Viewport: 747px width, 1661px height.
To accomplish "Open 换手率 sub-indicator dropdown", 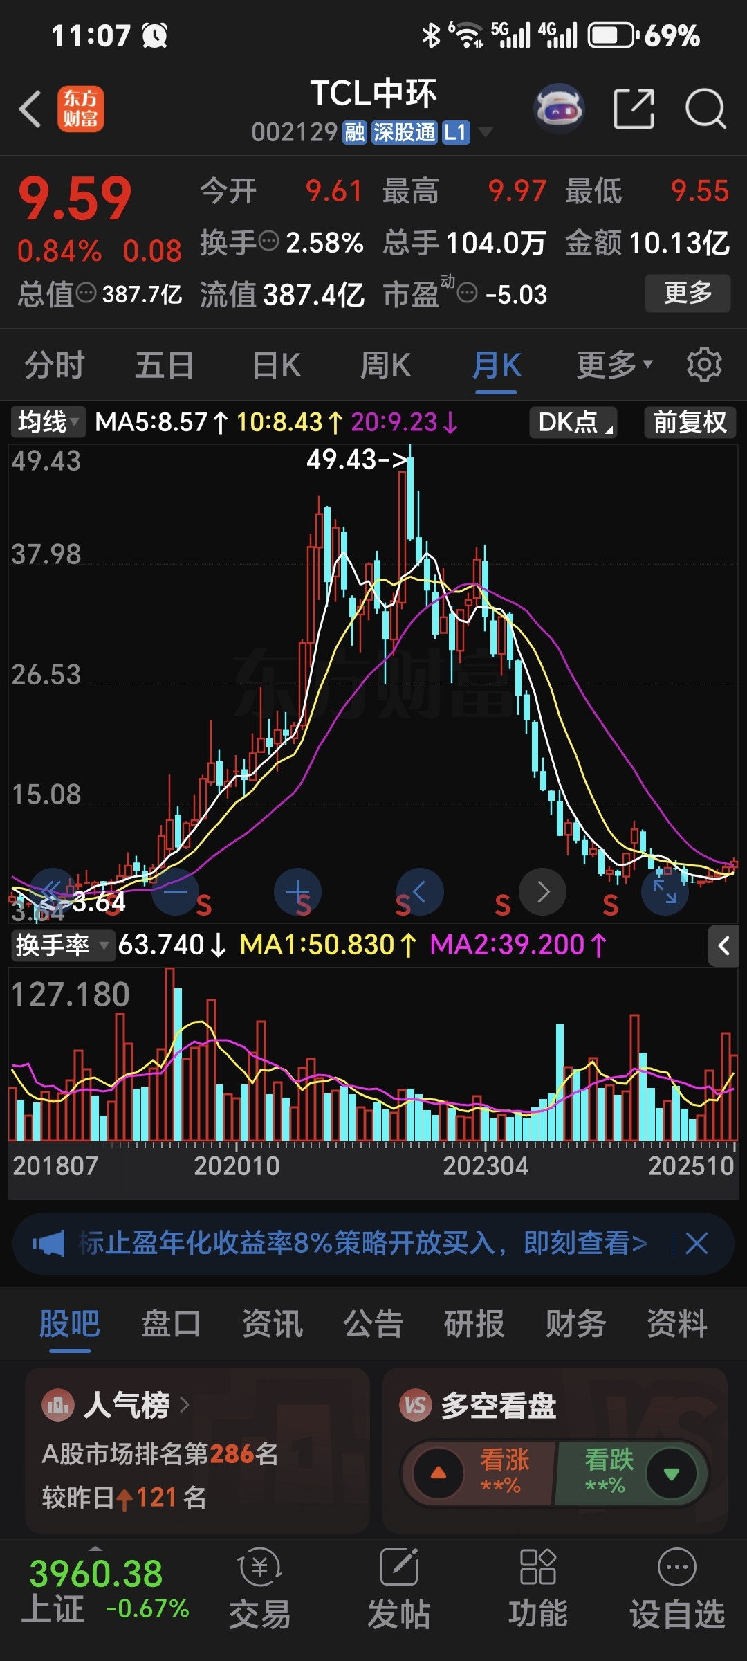I will pos(62,945).
